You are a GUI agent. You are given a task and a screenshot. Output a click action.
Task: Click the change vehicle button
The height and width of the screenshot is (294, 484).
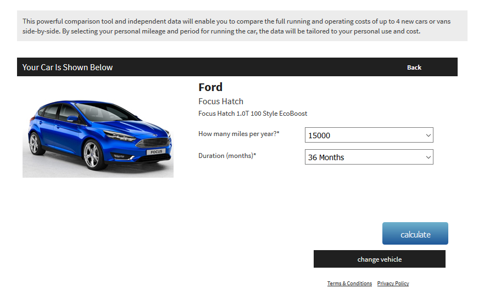click(380, 259)
